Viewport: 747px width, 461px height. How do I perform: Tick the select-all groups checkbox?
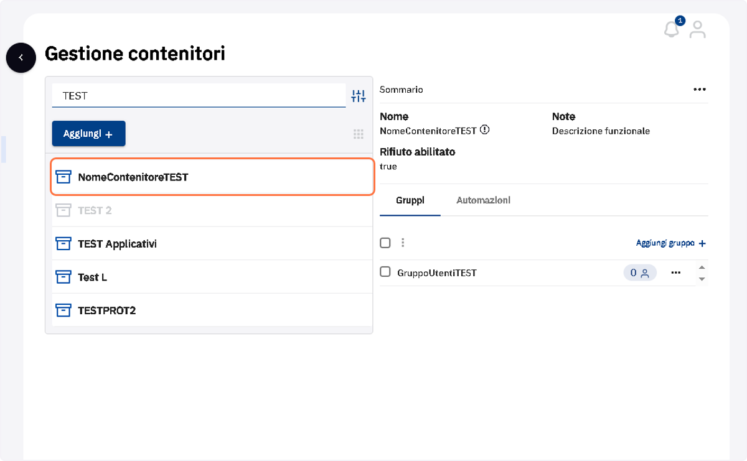(x=385, y=243)
